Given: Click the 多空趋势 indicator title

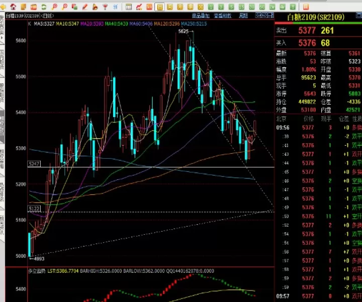Looking at the screenshot, I should (37, 271).
